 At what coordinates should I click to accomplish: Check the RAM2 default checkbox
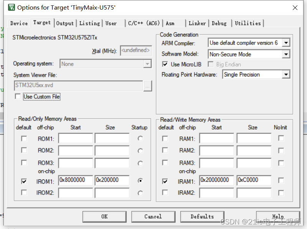coord(165,150)
